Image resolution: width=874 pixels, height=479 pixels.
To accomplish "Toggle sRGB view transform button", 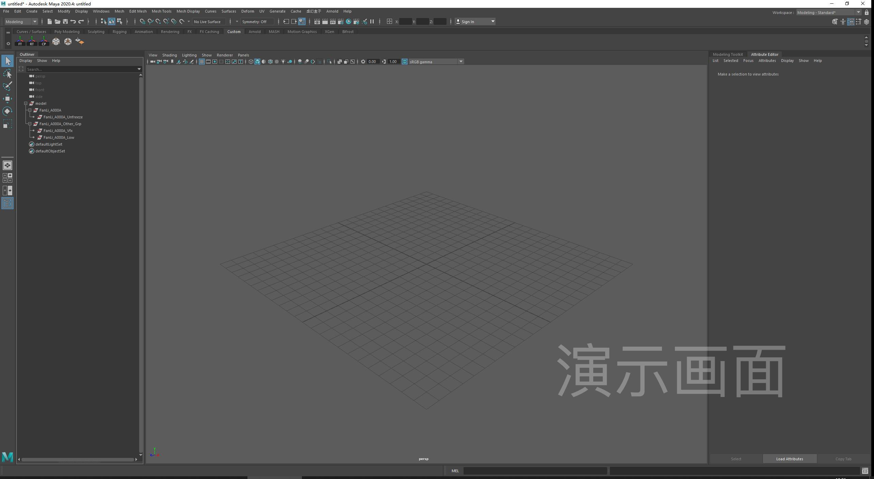I will [405, 62].
